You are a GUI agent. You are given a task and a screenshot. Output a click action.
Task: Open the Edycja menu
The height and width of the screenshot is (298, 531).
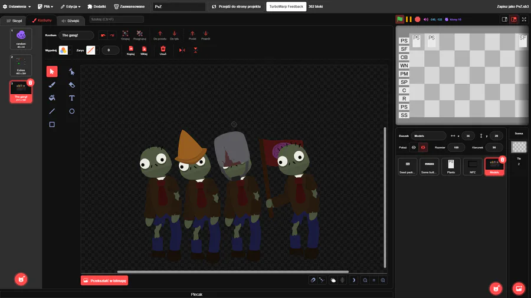[x=70, y=6]
